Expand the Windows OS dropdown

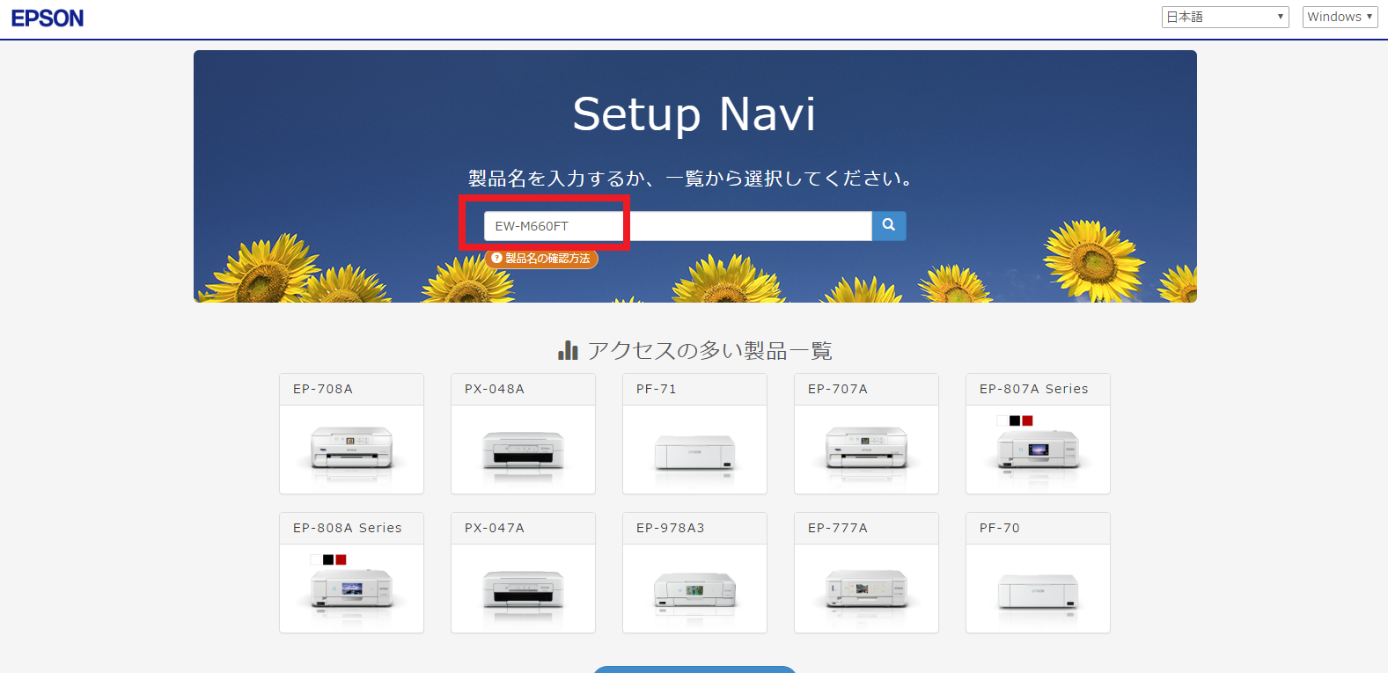[x=1339, y=17]
